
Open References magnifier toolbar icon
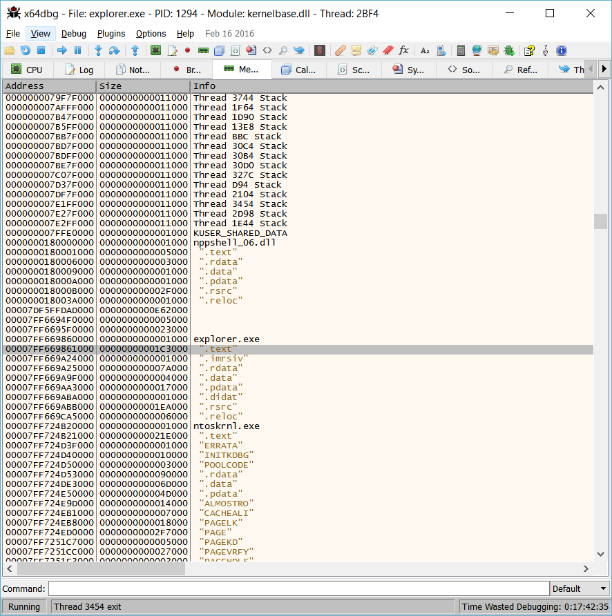click(x=283, y=50)
